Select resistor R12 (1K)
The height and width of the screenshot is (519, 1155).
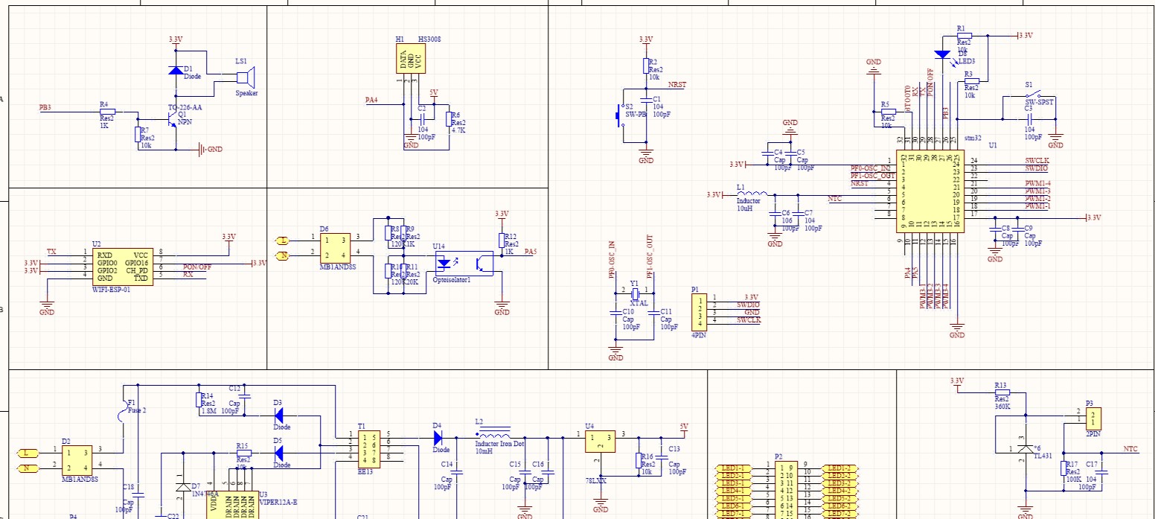pos(502,241)
